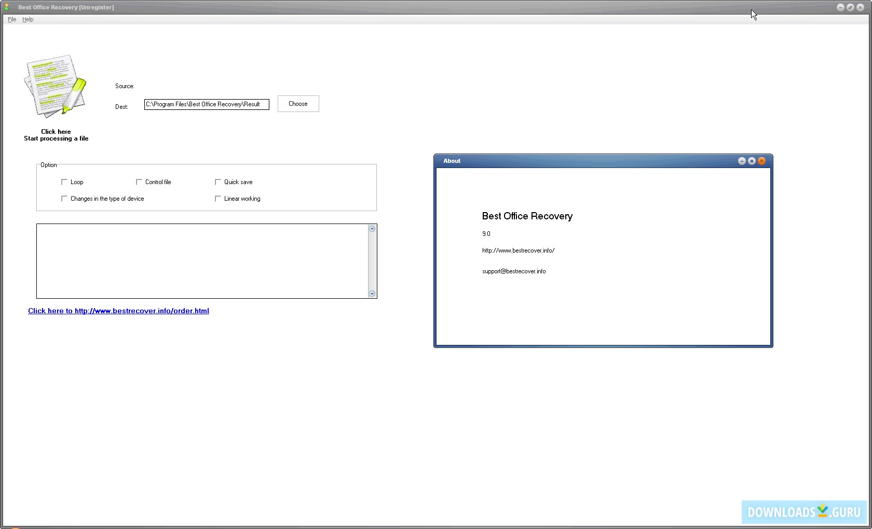Click the log area scroll up arrow
Viewport: 872px width, 529px height.
click(372, 229)
